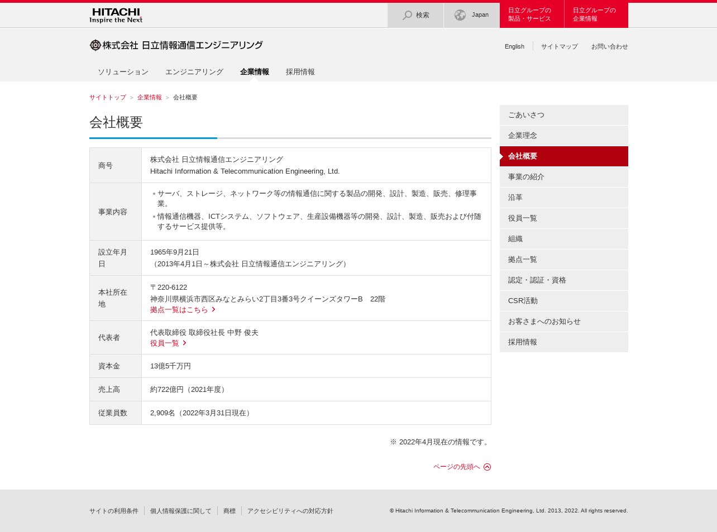Go to 企業情報 breadcrumb link
Viewport: 717px width, 532px height.
click(150, 97)
